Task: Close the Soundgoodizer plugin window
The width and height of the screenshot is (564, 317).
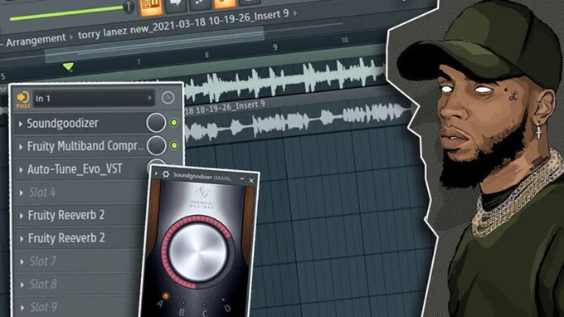Action: [251, 180]
